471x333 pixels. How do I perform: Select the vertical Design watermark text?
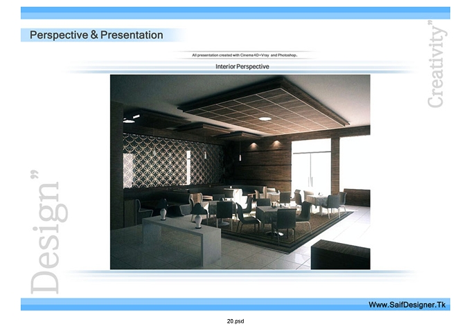click(x=48, y=232)
